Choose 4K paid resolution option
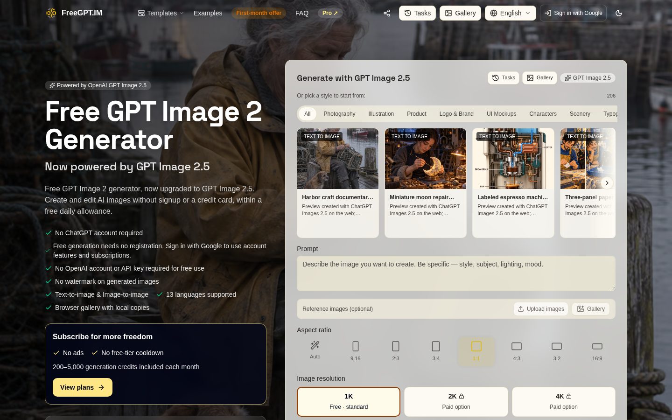The image size is (672, 420). [563, 401]
